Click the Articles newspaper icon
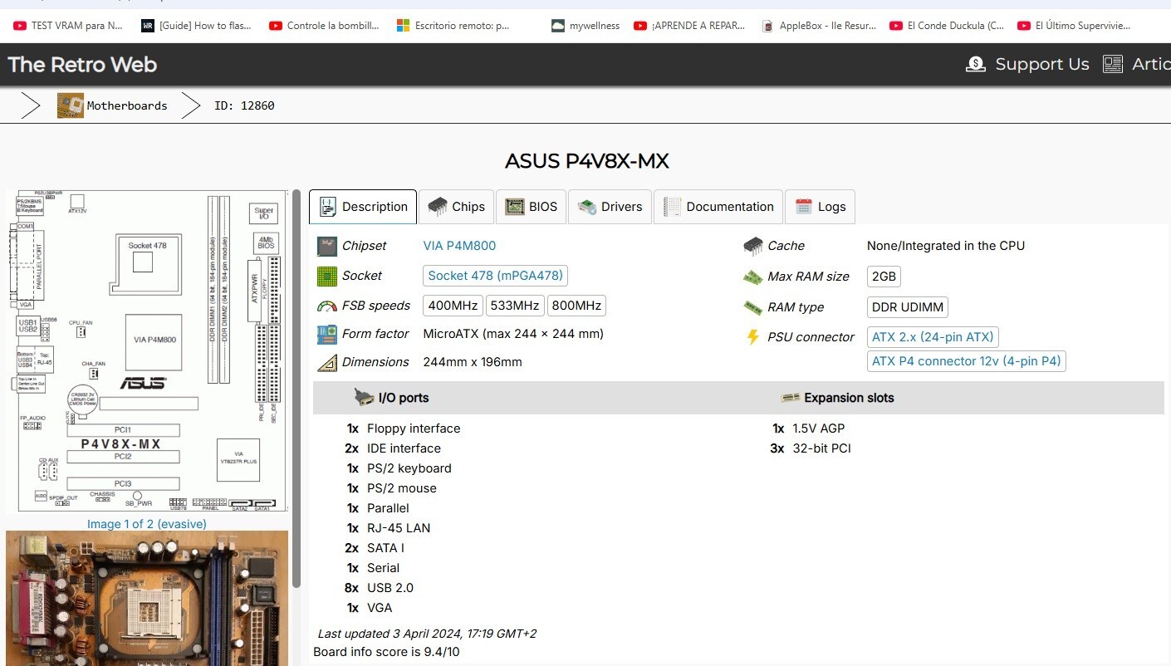This screenshot has width=1171, height=666. (1113, 64)
